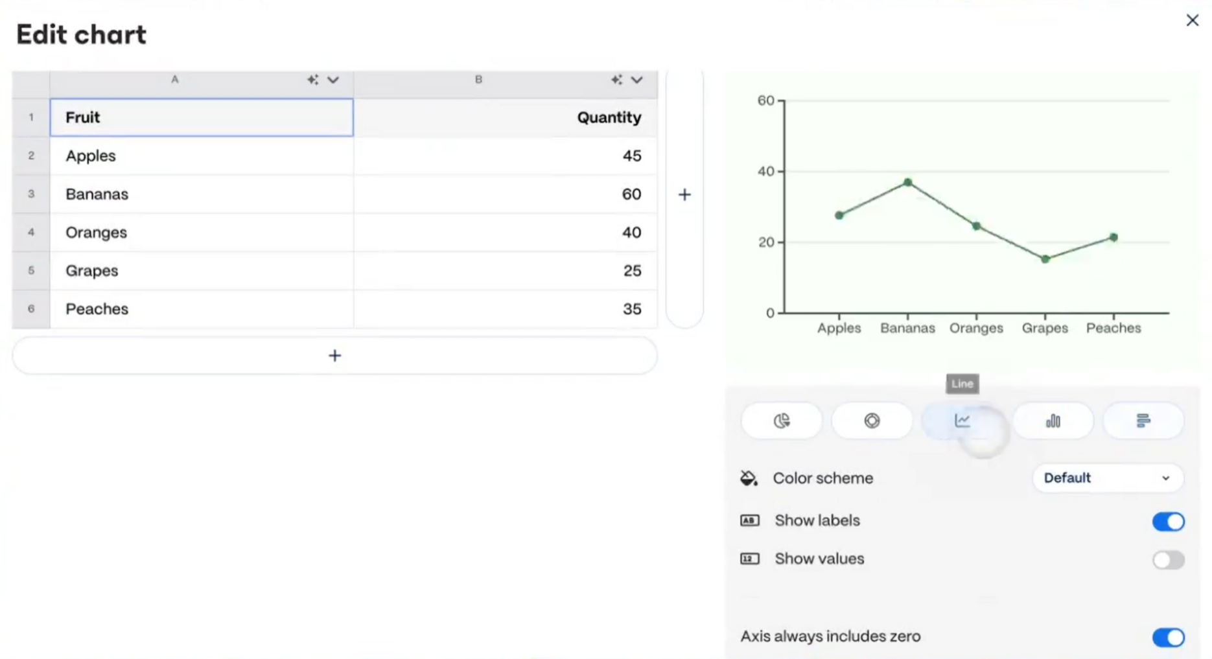This screenshot has height=659, width=1212.
Task: Select the Bananas cell
Action: pyautogui.click(x=201, y=194)
